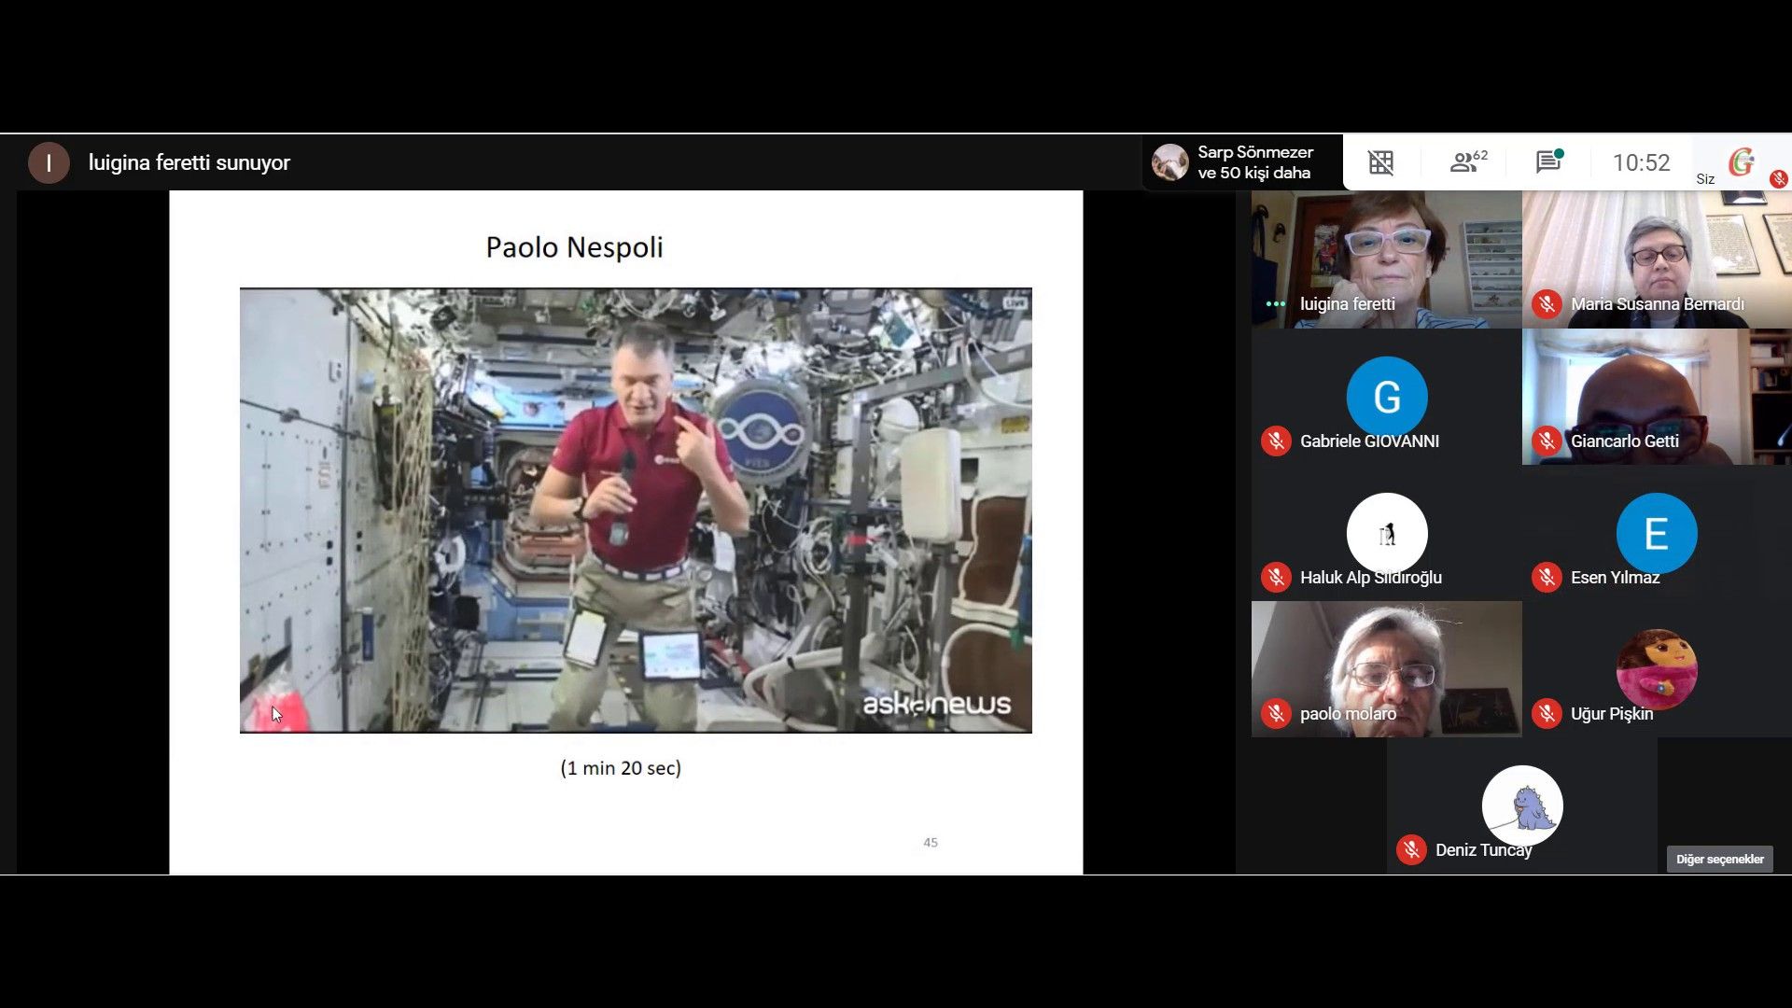Click the 10:52 clock in the top bar
This screenshot has height=1008, width=1792.
[1641, 162]
